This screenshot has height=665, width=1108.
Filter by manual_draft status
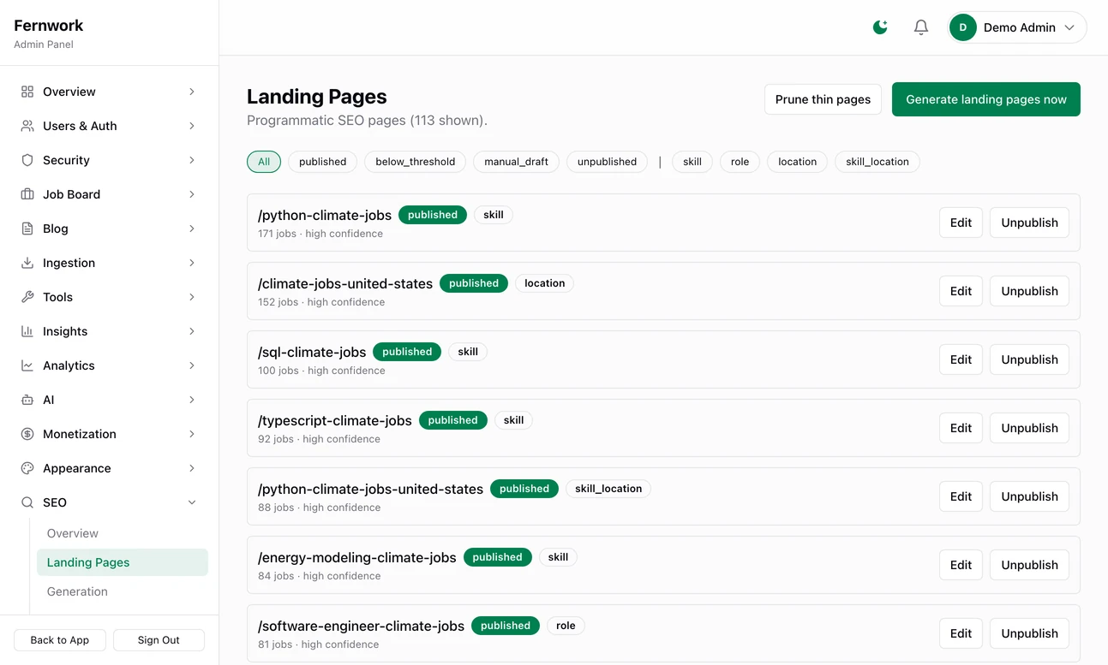click(x=516, y=162)
